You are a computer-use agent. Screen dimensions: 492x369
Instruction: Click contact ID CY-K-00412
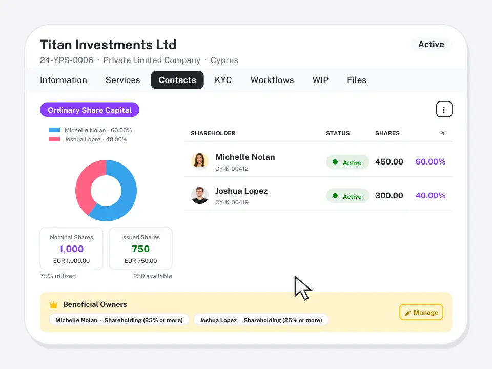232,169
